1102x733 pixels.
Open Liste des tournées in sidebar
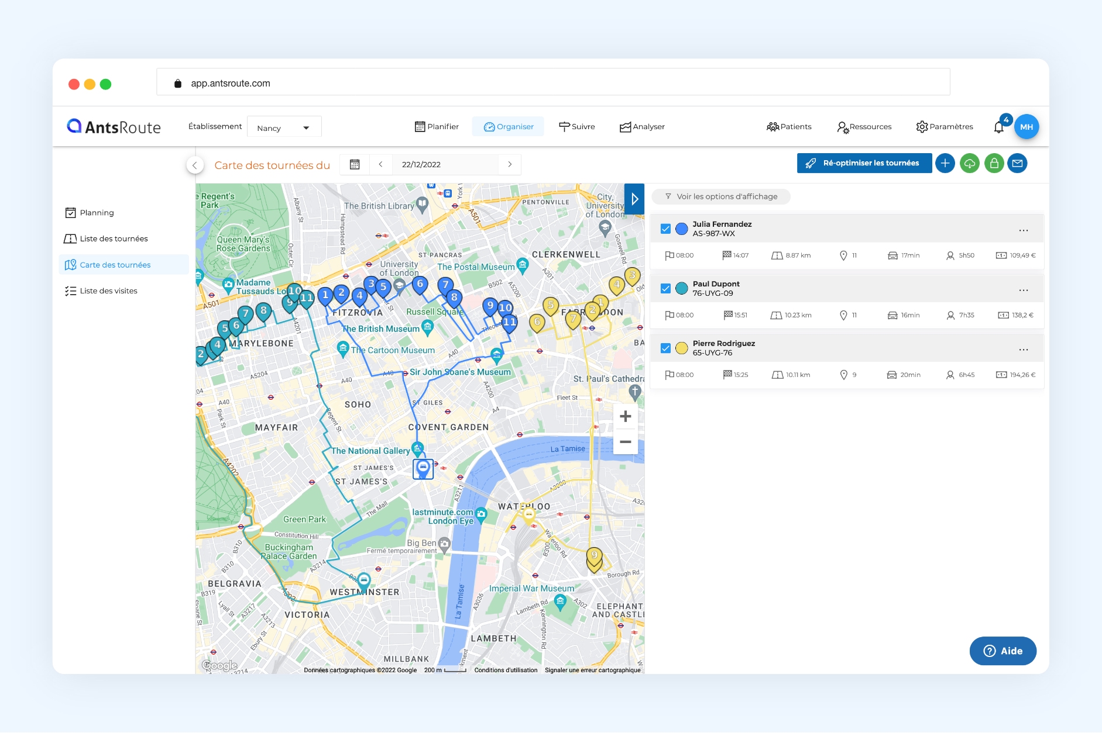click(114, 238)
